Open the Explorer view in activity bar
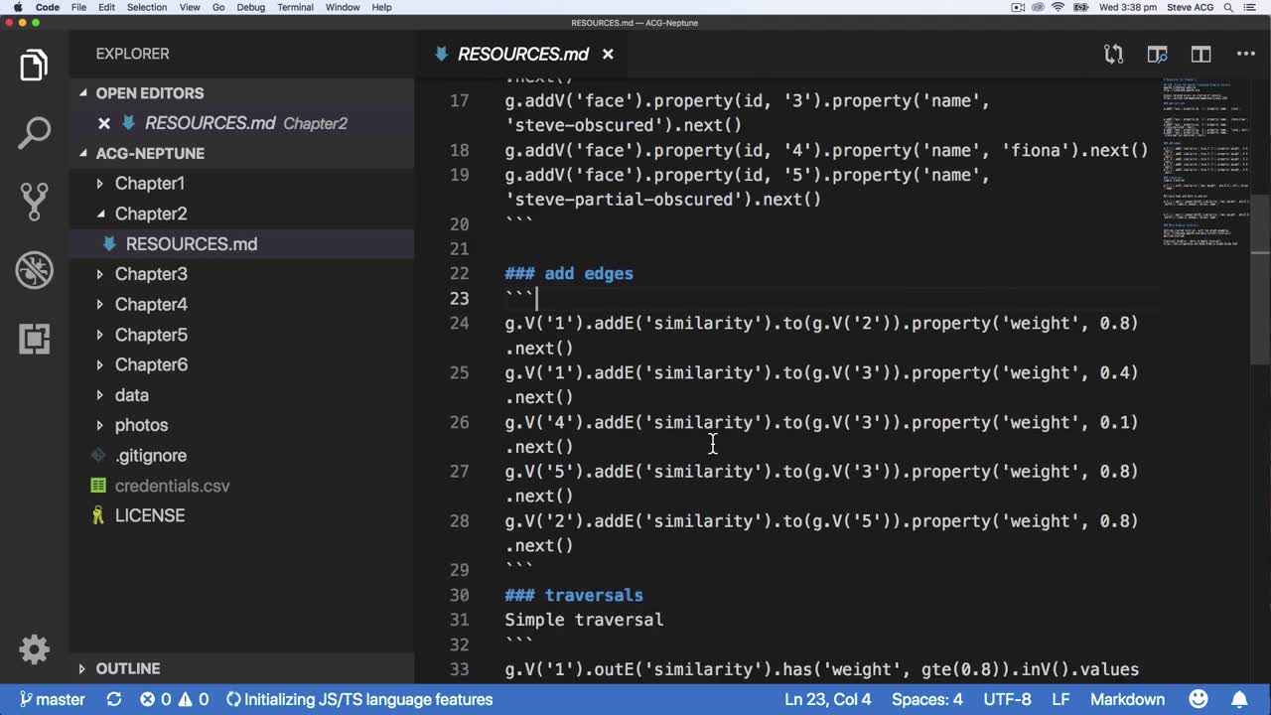The height and width of the screenshot is (715, 1271). point(34,66)
